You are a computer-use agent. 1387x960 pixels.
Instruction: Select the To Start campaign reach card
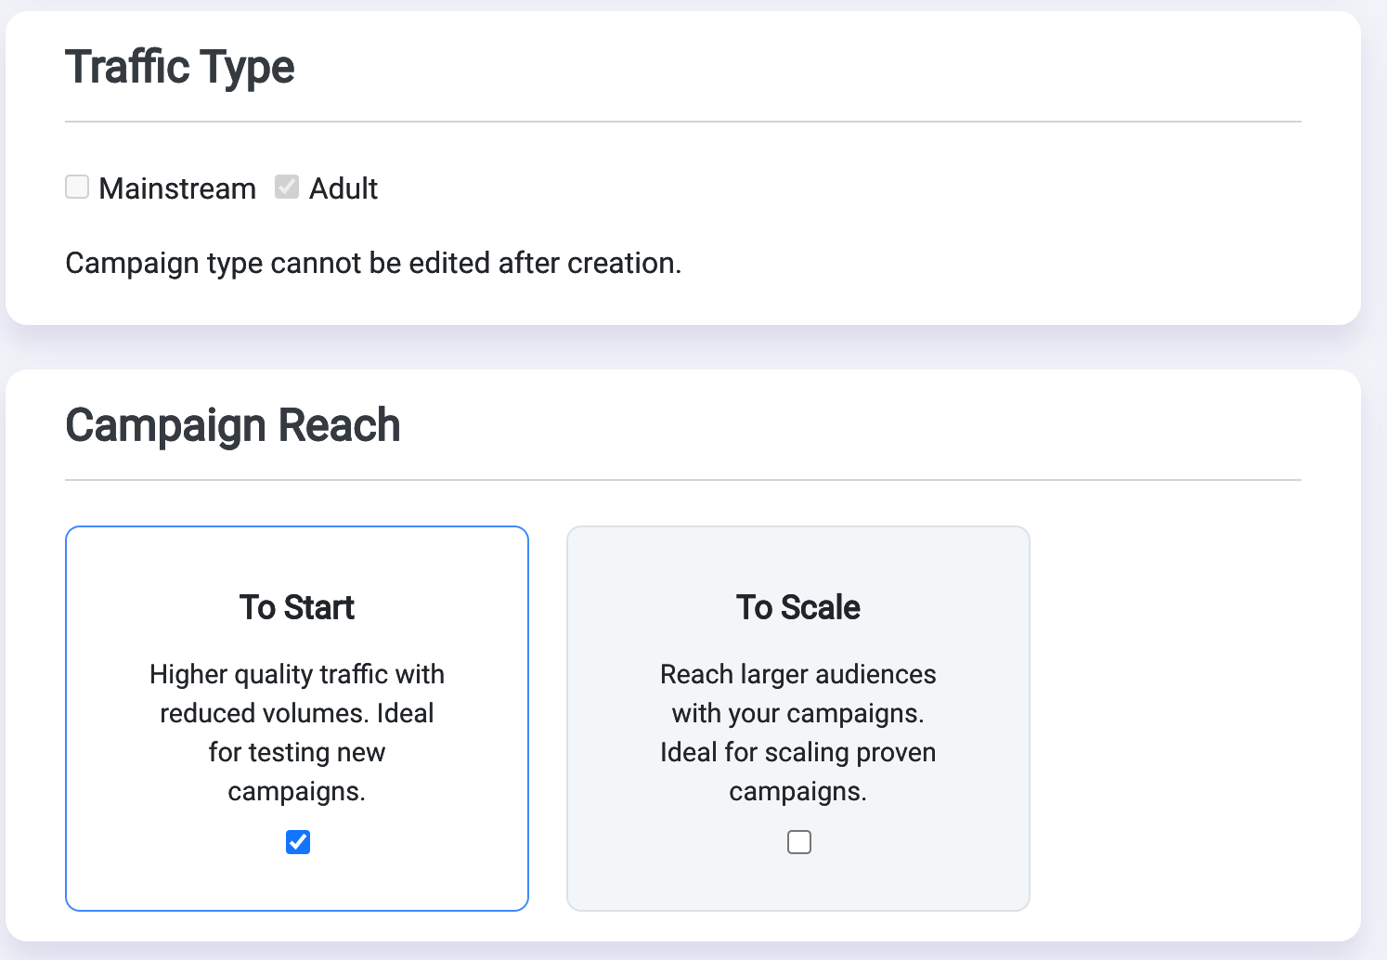297,719
